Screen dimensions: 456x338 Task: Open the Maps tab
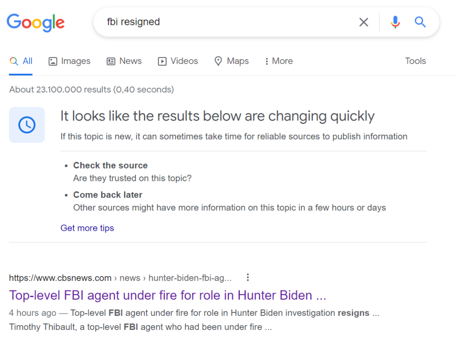click(x=232, y=61)
